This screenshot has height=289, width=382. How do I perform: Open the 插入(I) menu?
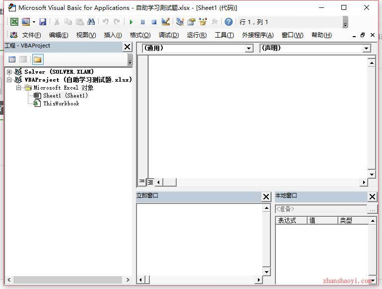click(113, 35)
